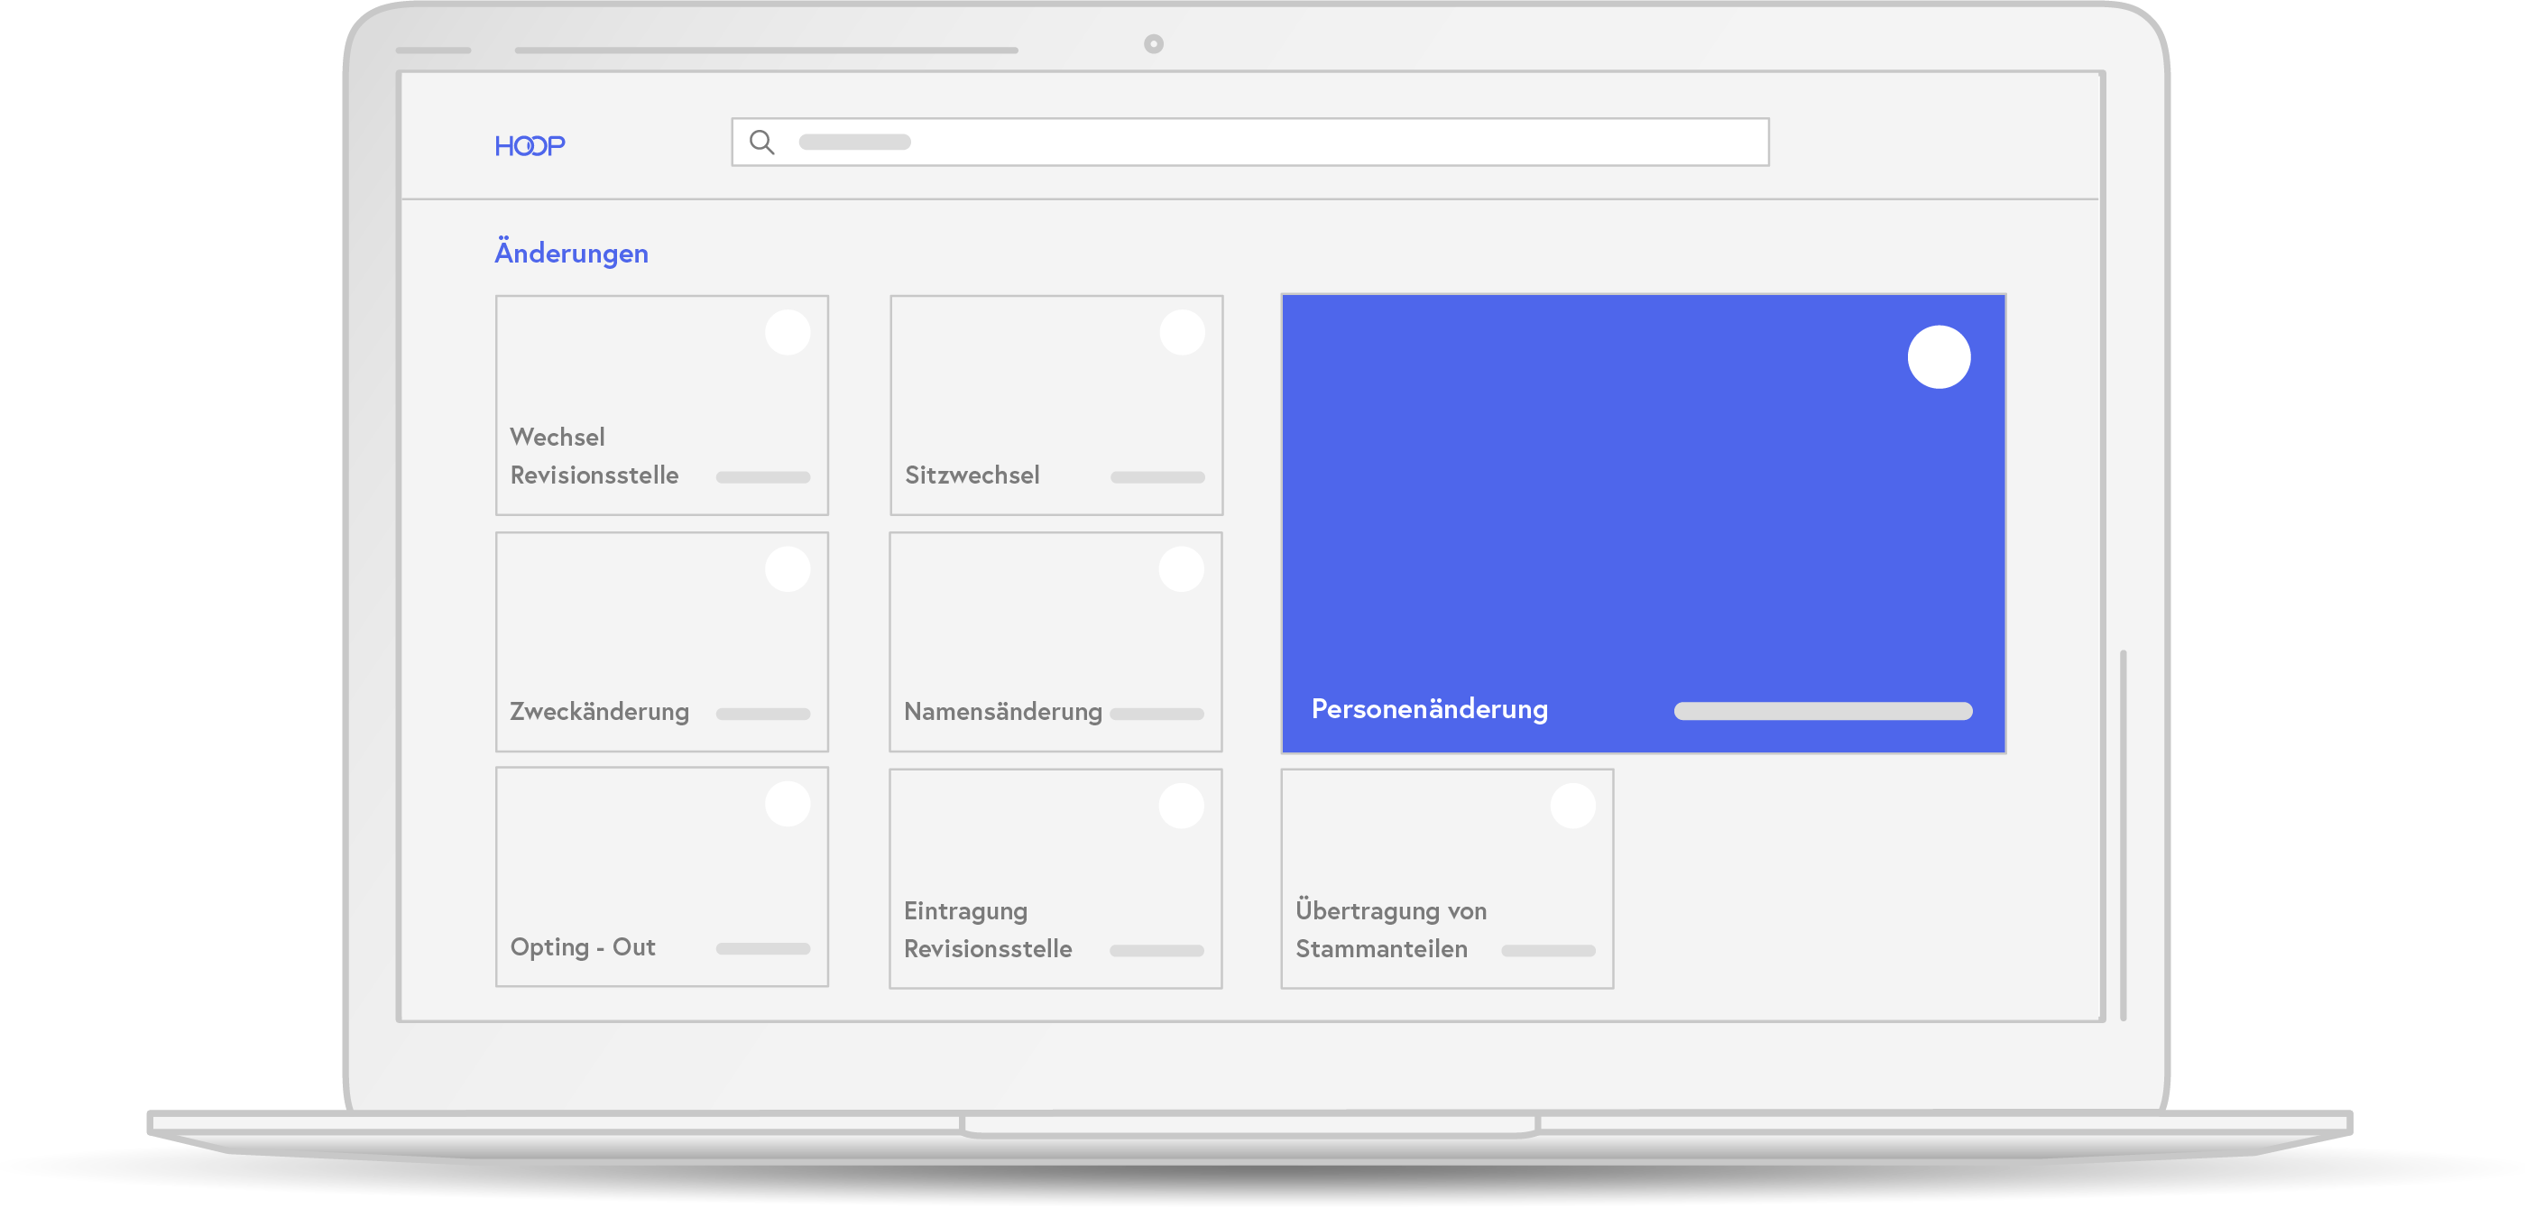Select the highlighted Personenänderung card
Image resolution: width=2525 pixels, height=1227 pixels.
[x=1643, y=523]
